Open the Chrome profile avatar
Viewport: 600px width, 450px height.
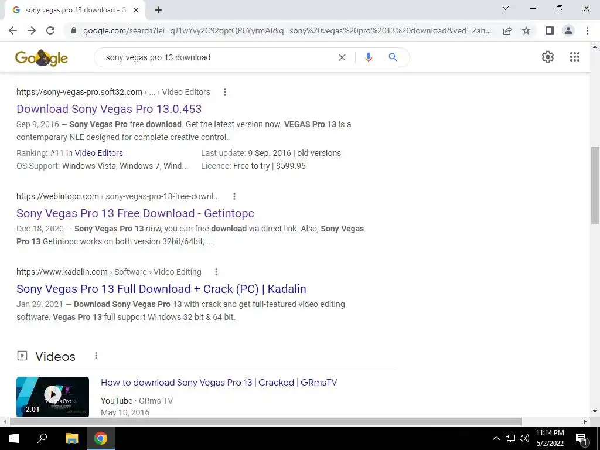pyautogui.click(x=568, y=30)
